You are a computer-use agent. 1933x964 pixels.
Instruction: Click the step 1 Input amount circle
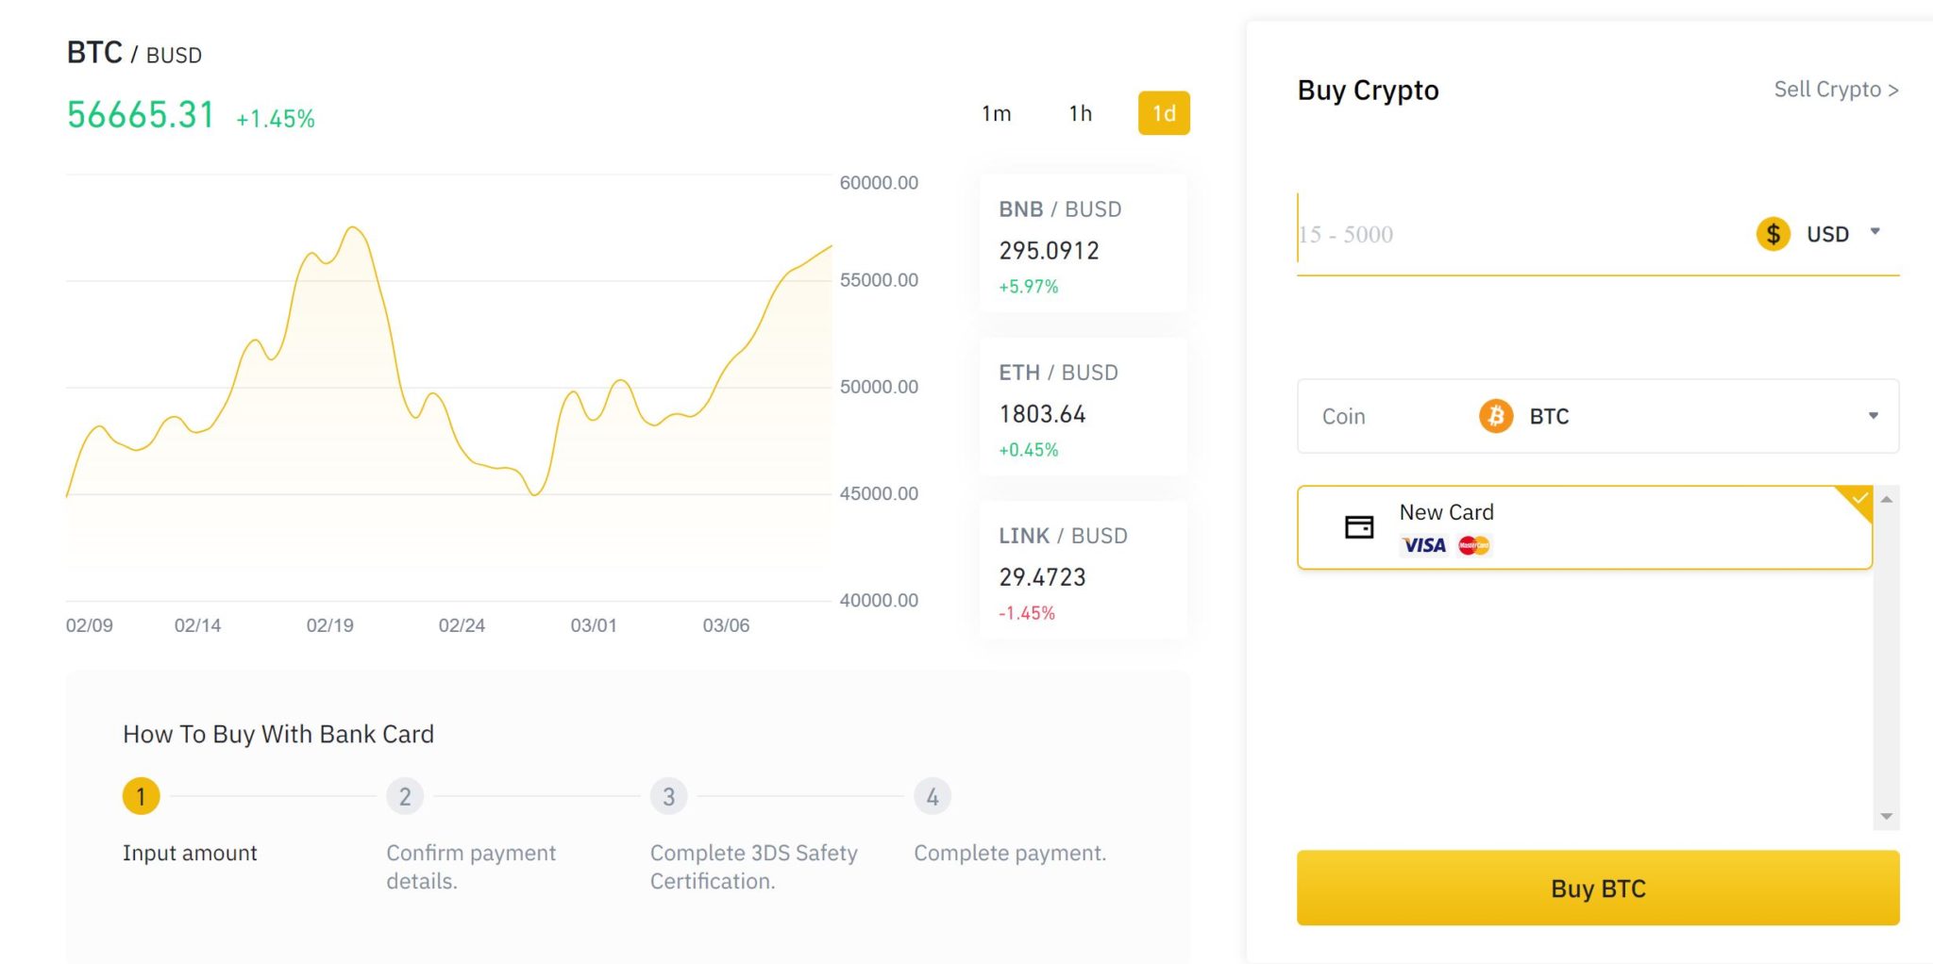(x=140, y=796)
